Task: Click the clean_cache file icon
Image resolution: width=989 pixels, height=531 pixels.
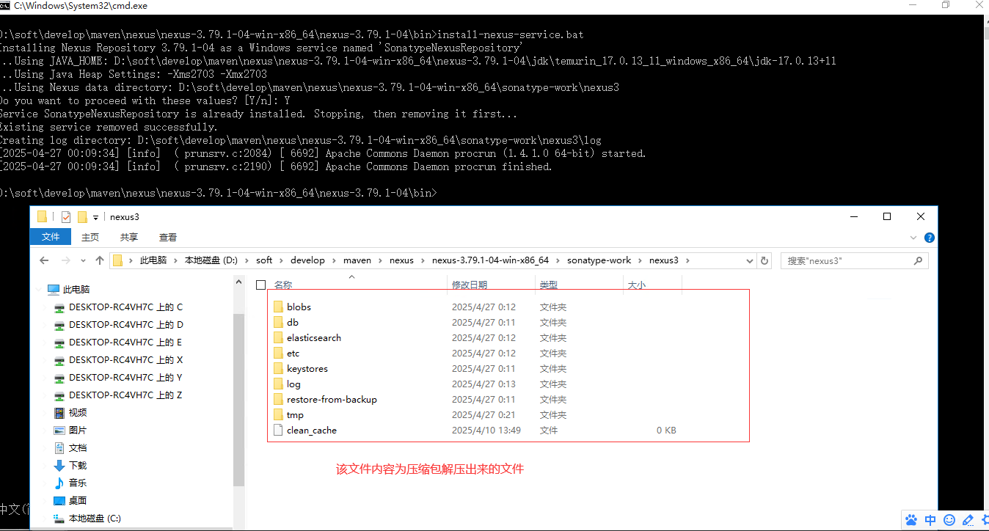Action: point(278,430)
